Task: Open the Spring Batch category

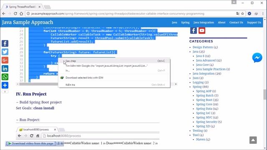Action: click(x=205, y=95)
